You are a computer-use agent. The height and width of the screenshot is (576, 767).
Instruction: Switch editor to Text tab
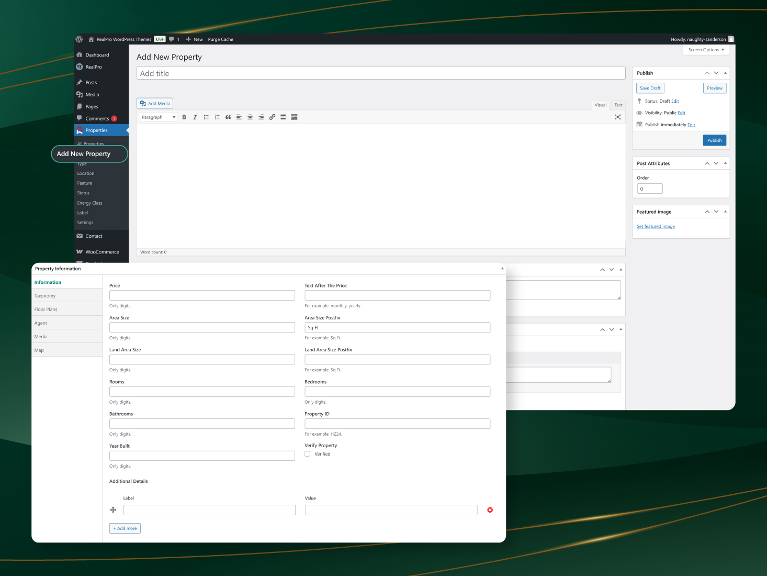click(x=618, y=105)
